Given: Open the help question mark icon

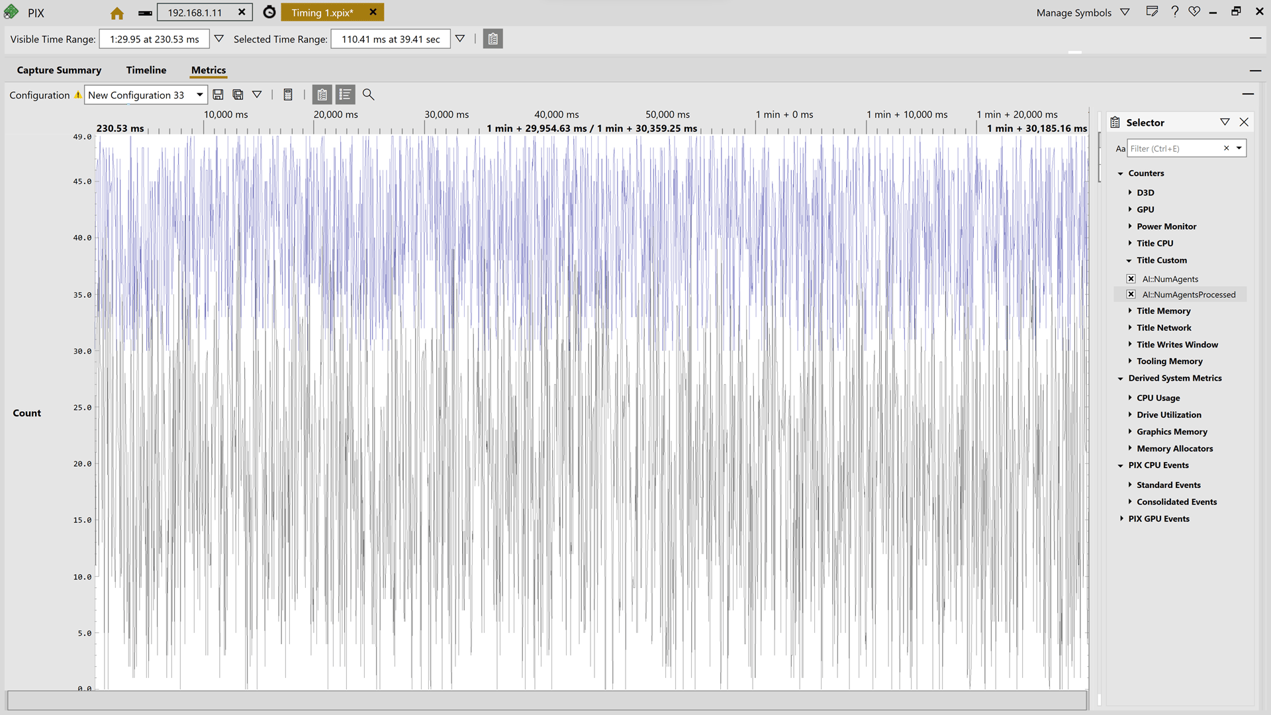Looking at the screenshot, I should (x=1175, y=12).
